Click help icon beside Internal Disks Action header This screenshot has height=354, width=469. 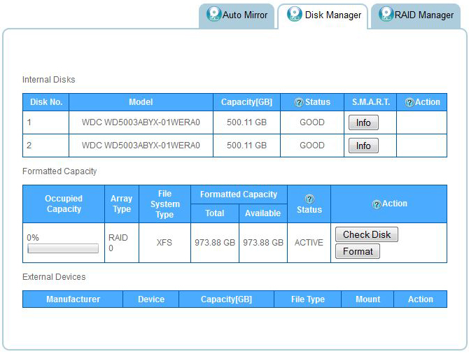(409, 103)
